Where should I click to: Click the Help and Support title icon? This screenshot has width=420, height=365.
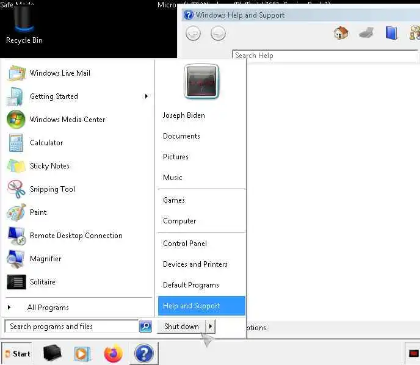188,15
